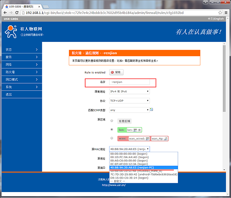Screen dimensions: 231x198
Task: Switch language to English
Action: pyautogui.click(x=219, y=19)
